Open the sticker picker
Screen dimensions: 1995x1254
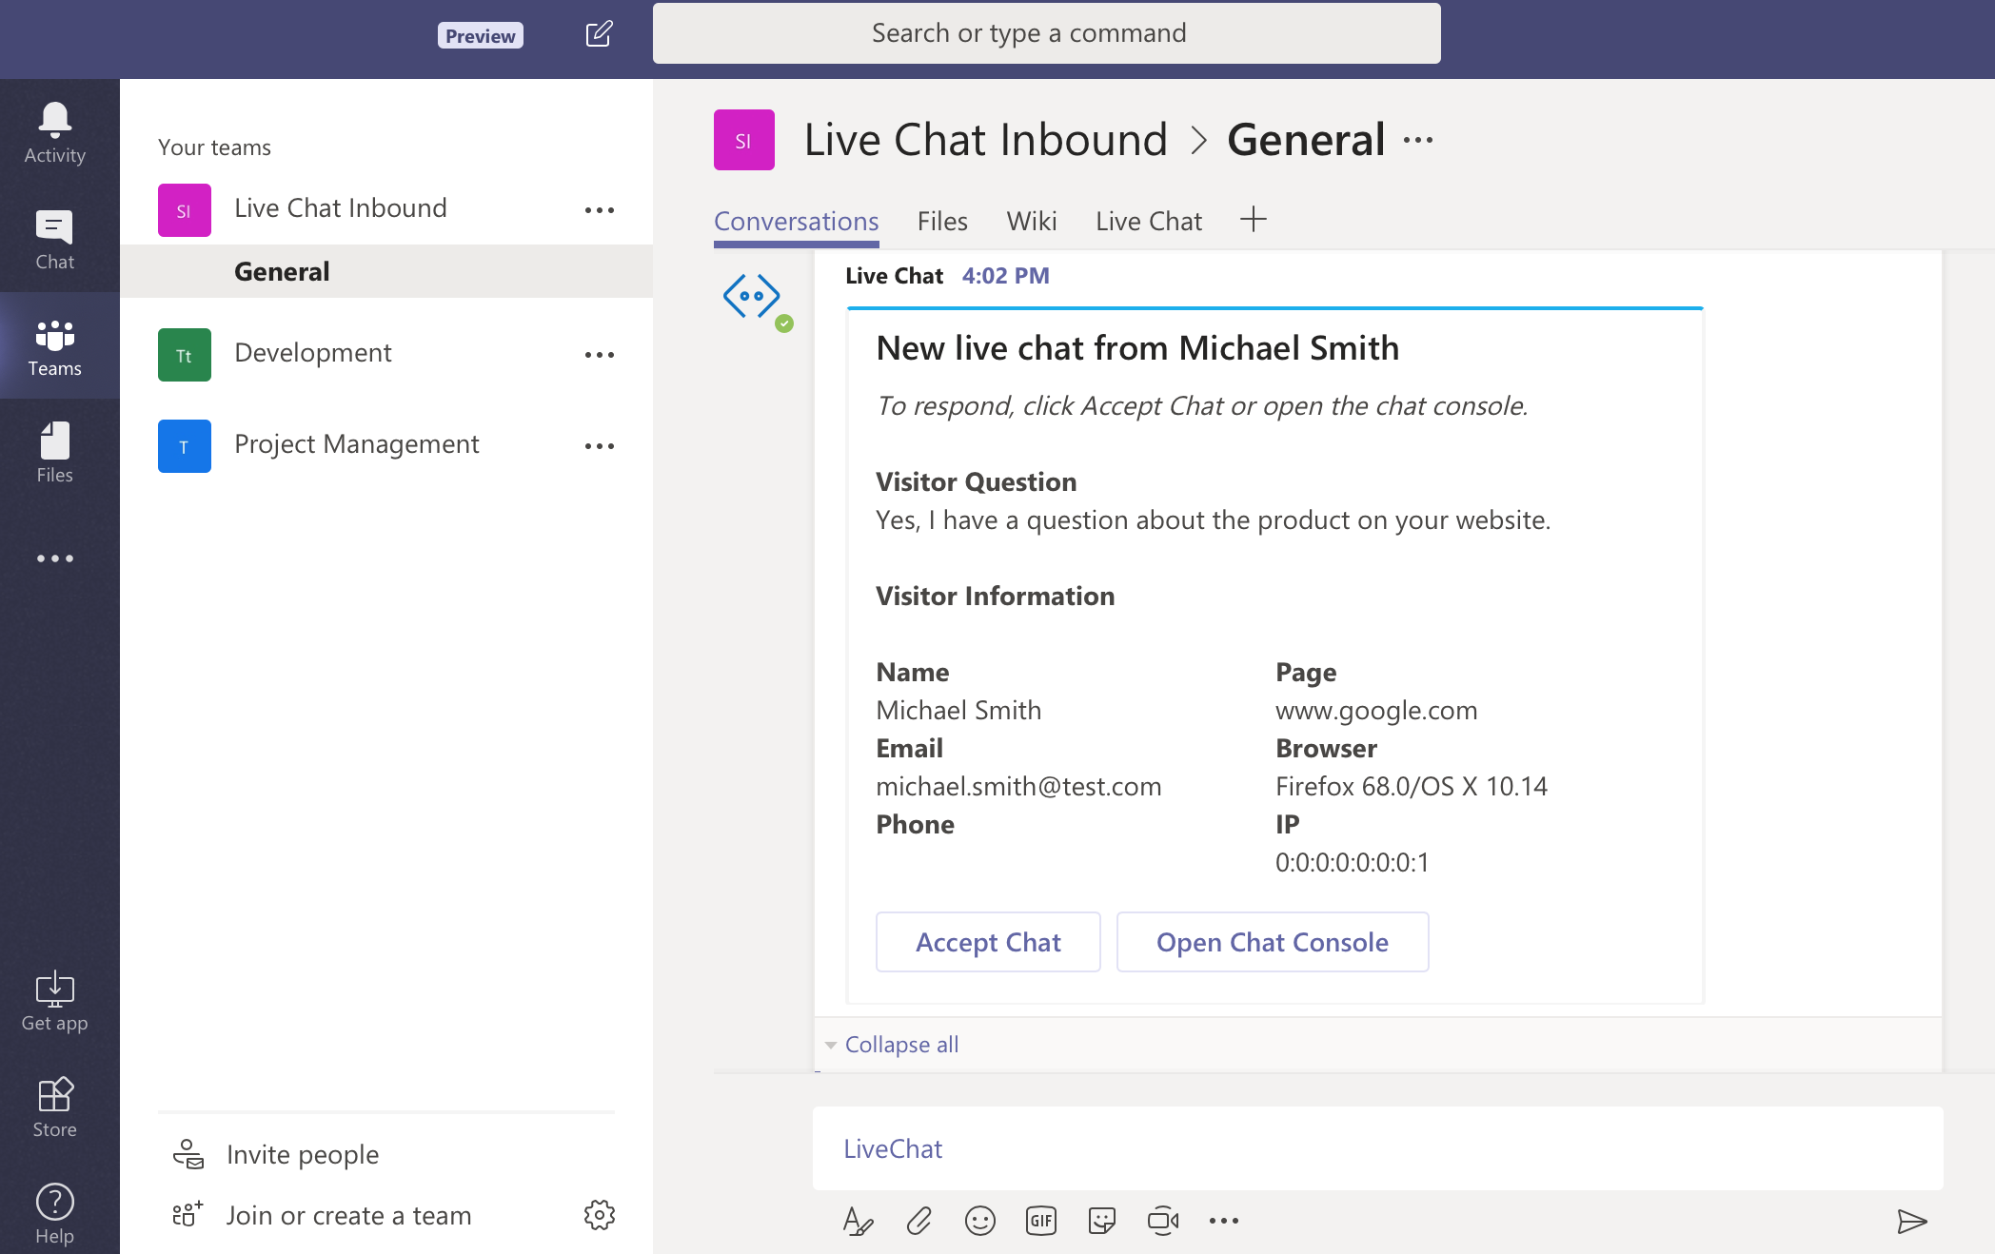1101,1221
